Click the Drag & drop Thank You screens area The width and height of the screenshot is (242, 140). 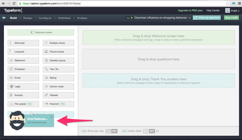159,81
